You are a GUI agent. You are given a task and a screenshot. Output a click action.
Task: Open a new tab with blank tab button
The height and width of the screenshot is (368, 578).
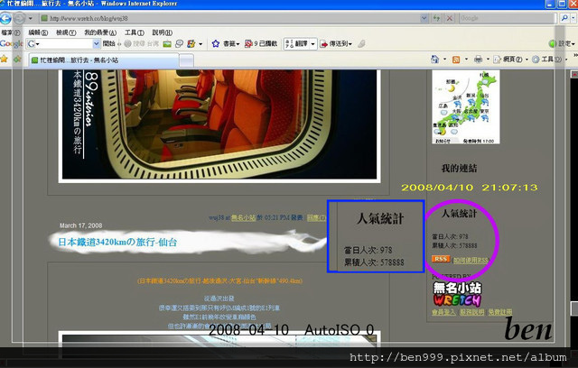tap(187, 60)
